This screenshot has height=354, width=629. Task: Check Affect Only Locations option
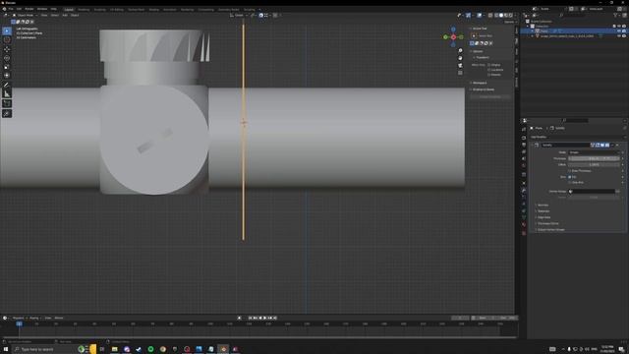[x=489, y=70]
